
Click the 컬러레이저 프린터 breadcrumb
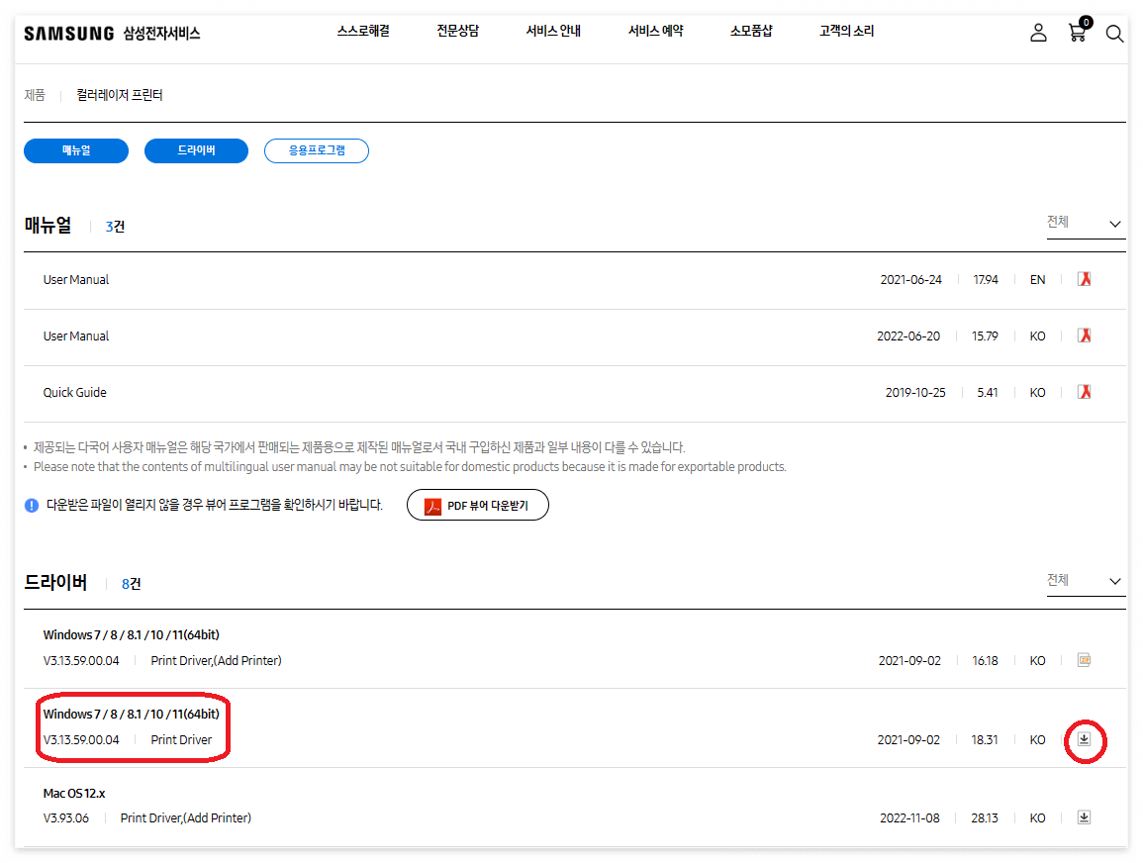[120, 95]
